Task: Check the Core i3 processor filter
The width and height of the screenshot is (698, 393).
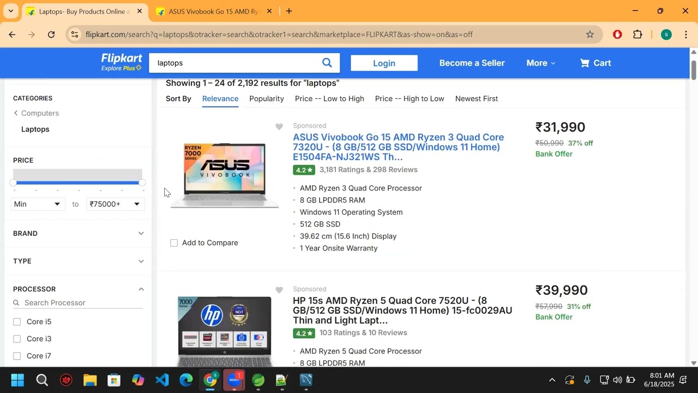Action: click(17, 339)
